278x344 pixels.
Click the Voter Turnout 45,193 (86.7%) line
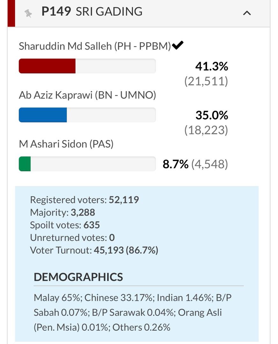(x=94, y=250)
